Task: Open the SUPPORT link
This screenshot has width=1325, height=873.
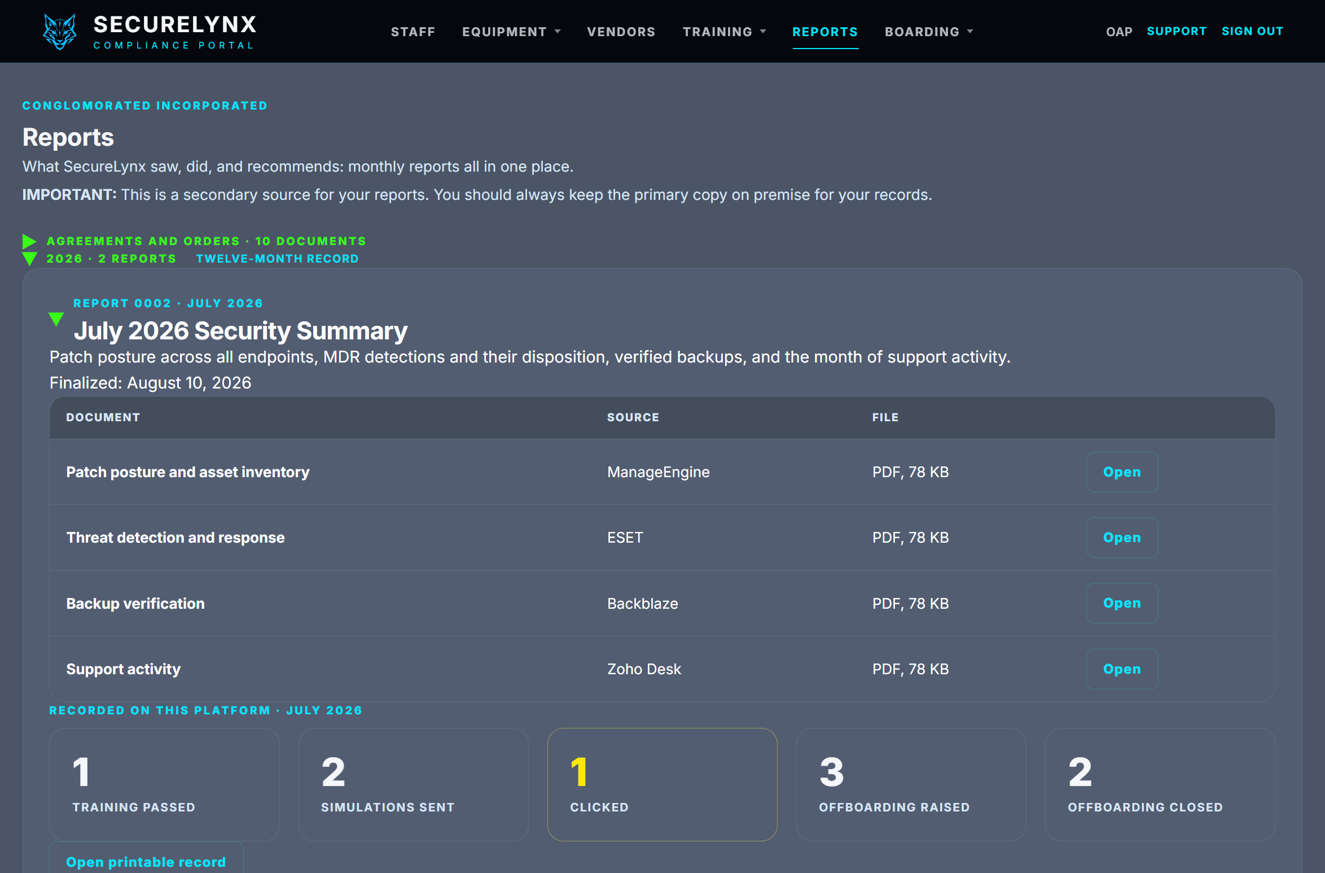Action: click(x=1177, y=31)
